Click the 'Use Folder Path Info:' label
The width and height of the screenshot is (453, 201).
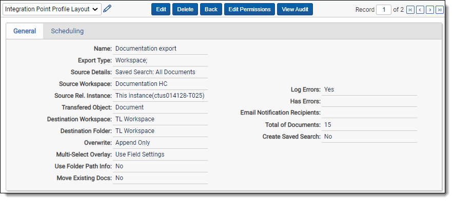click(x=83, y=166)
